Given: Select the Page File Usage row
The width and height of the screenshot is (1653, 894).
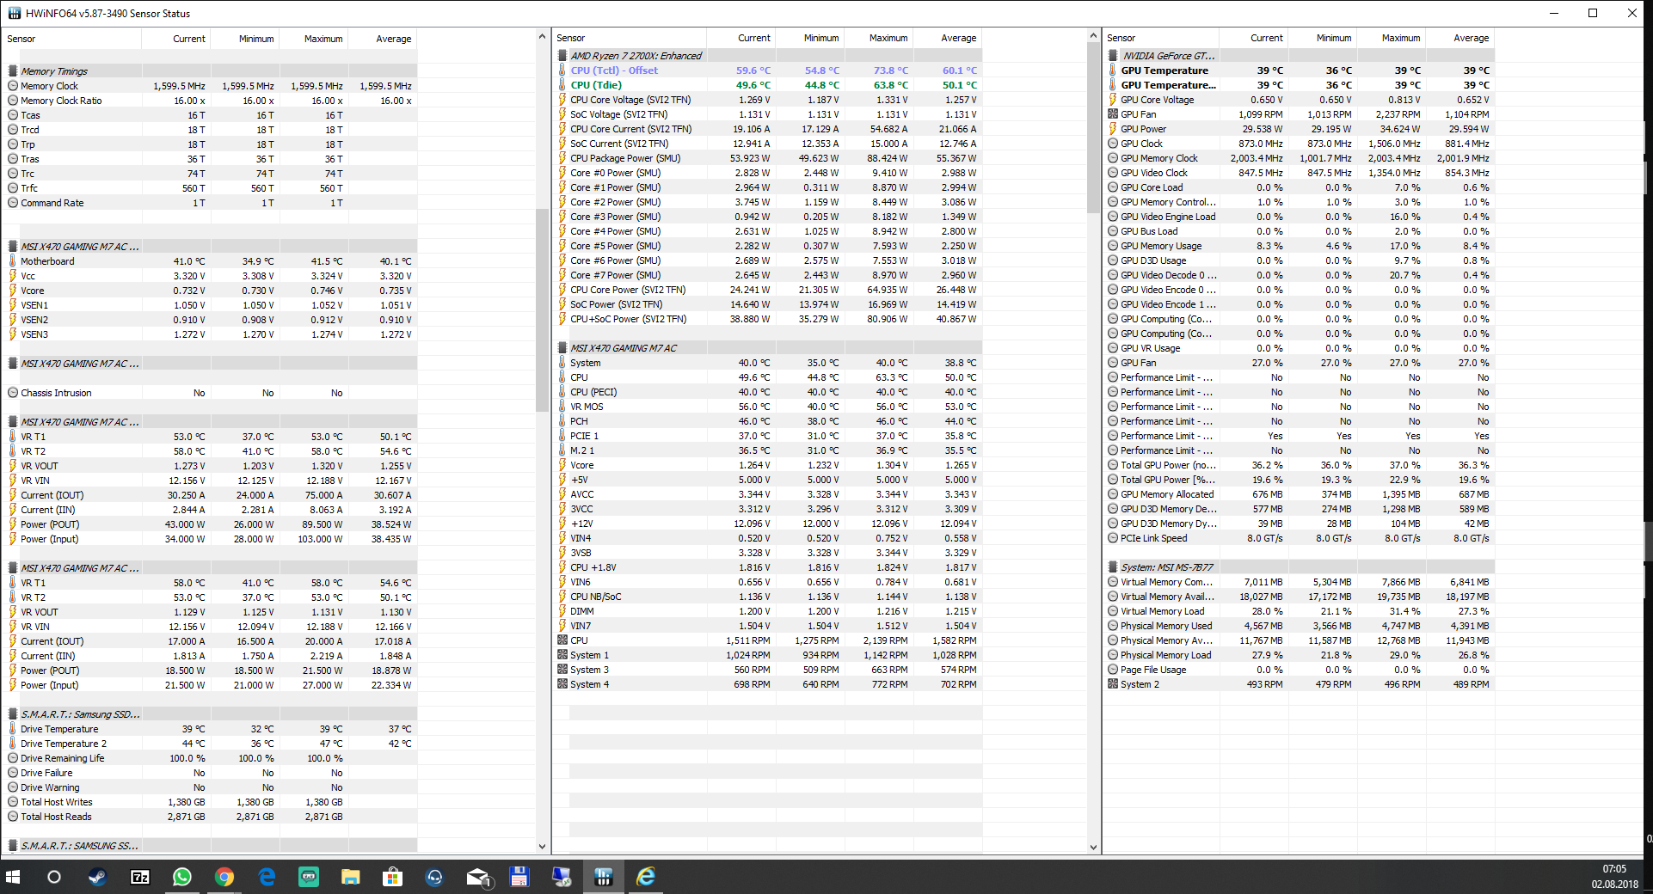Looking at the screenshot, I should 1300,670.
